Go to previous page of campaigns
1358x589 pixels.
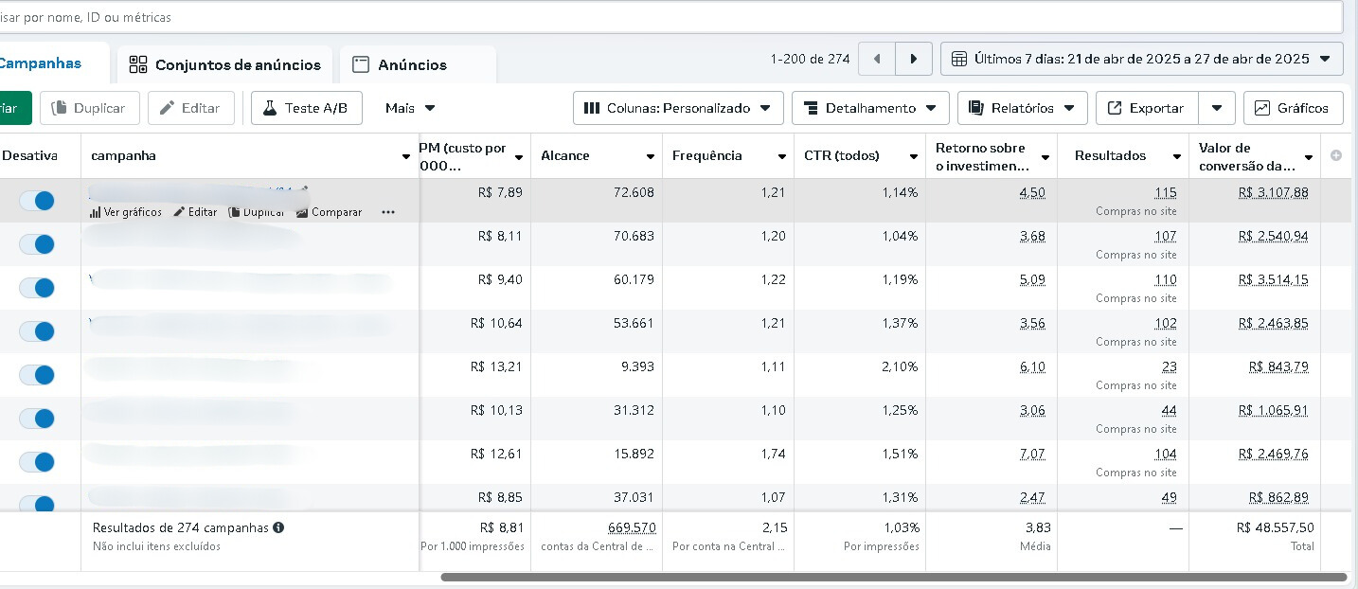click(x=877, y=59)
